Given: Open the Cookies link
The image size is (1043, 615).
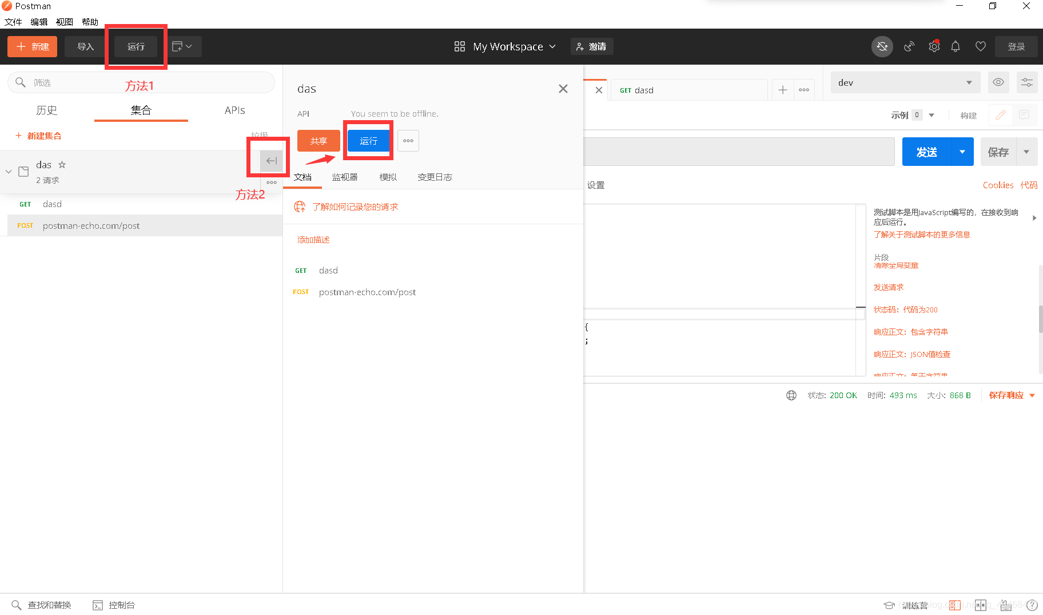Looking at the screenshot, I should coord(998,185).
